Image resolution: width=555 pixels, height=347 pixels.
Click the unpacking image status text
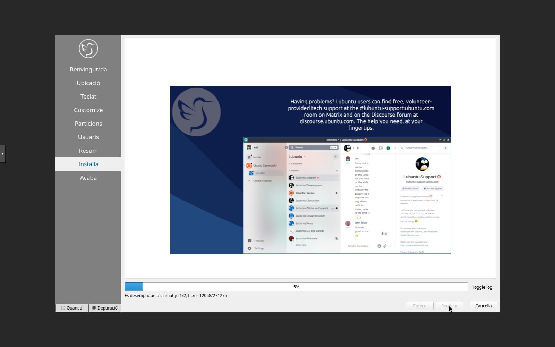[176, 296]
